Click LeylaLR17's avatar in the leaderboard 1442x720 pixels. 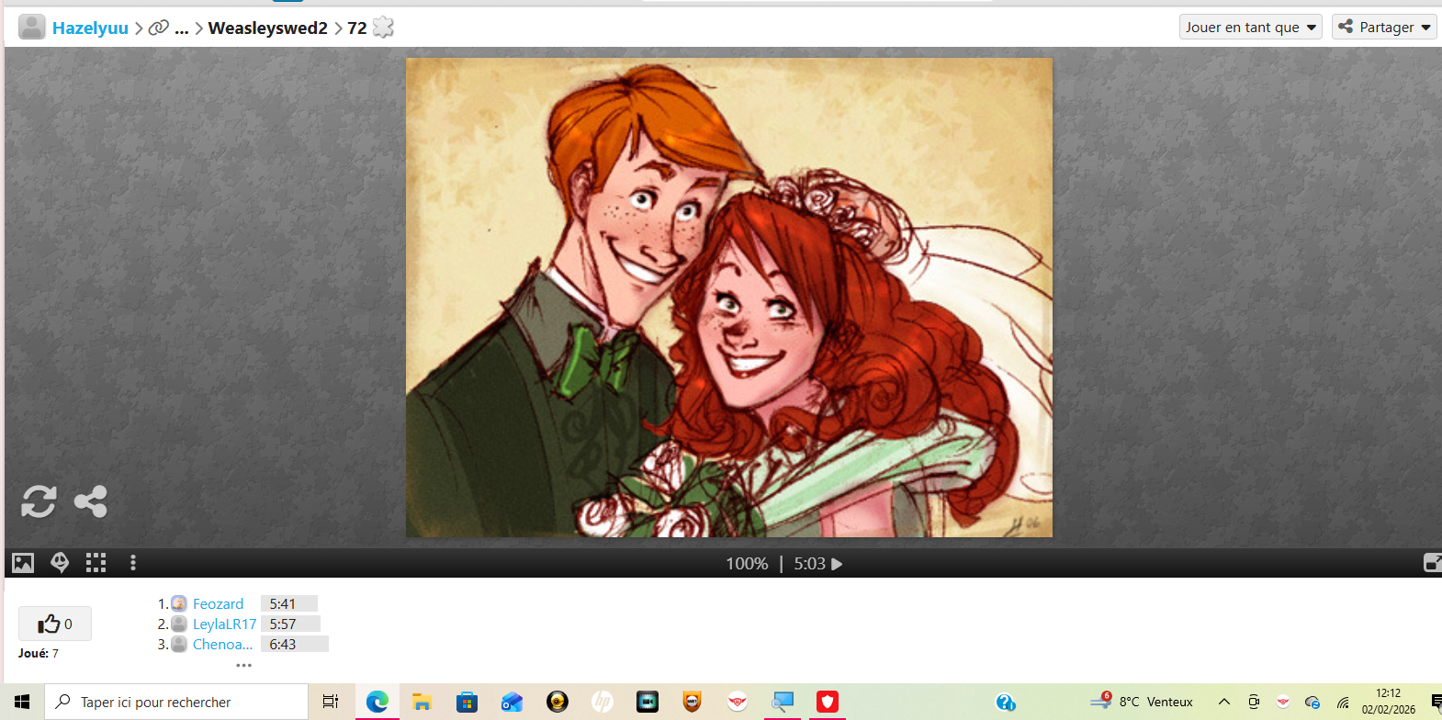pyautogui.click(x=179, y=624)
